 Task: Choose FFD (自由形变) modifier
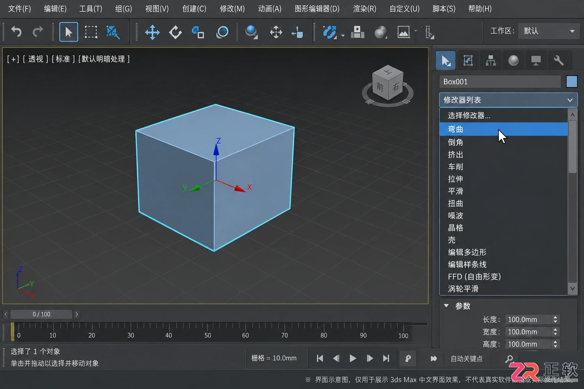coord(503,277)
